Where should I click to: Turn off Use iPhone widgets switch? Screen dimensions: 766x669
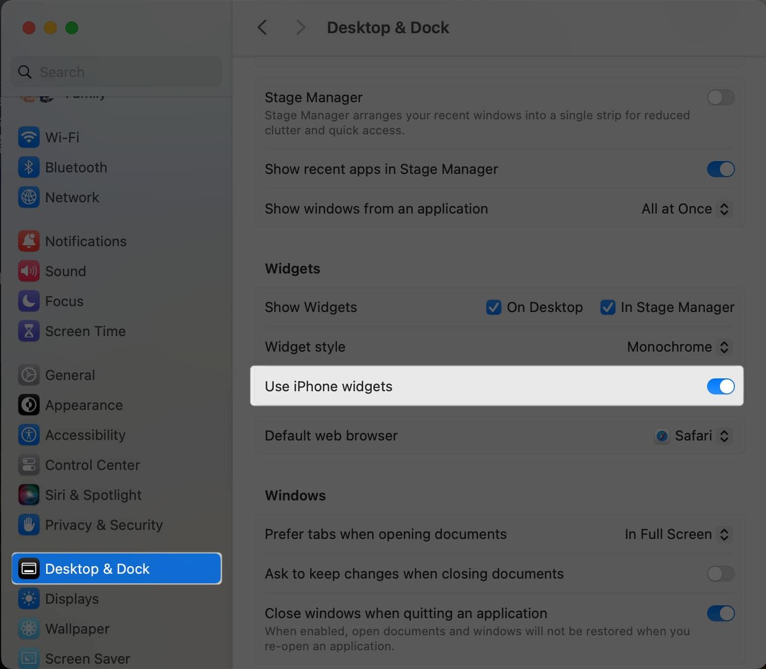(720, 386)
